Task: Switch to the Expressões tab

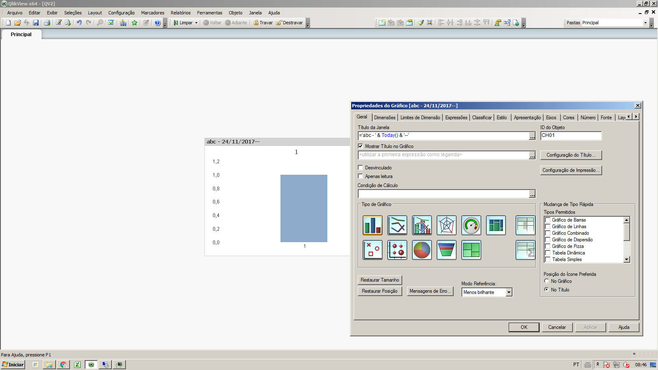Action: click(456, 118)
